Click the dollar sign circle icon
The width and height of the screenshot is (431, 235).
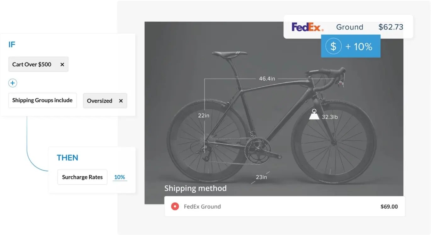[333, 46]
